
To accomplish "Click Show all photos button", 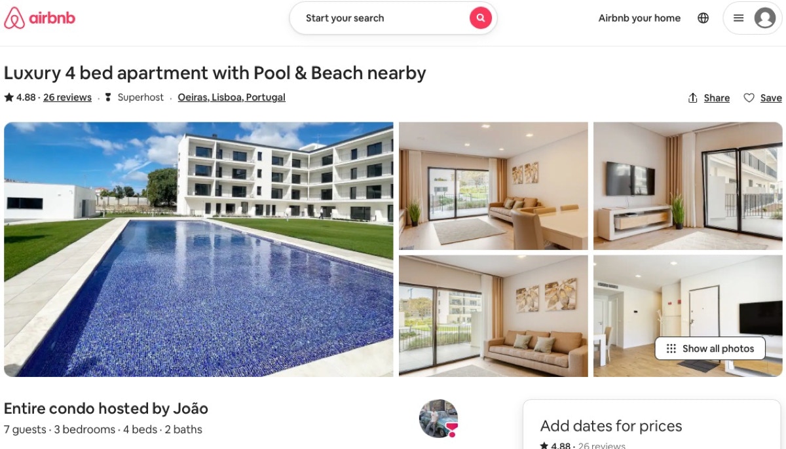I will (x=710, y=348).
